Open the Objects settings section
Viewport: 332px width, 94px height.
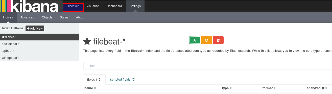pos(47,17)
